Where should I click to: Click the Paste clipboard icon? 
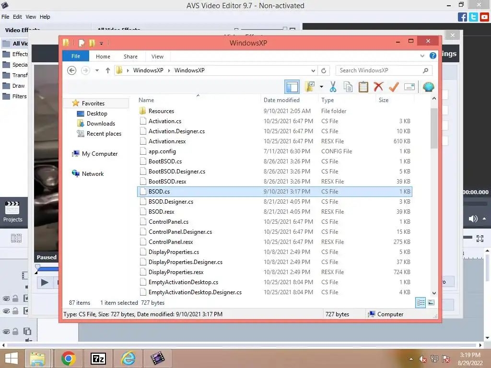coord(363,87)
